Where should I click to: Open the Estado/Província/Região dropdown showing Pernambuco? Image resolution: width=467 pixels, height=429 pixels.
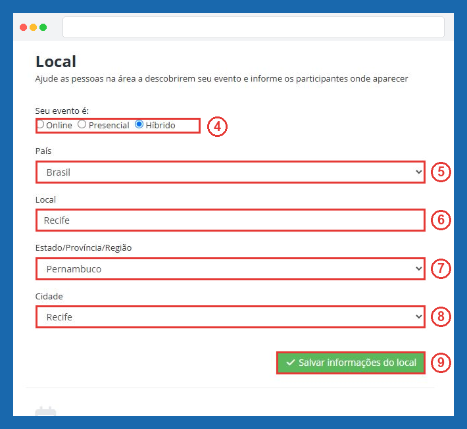click(230, 268)
